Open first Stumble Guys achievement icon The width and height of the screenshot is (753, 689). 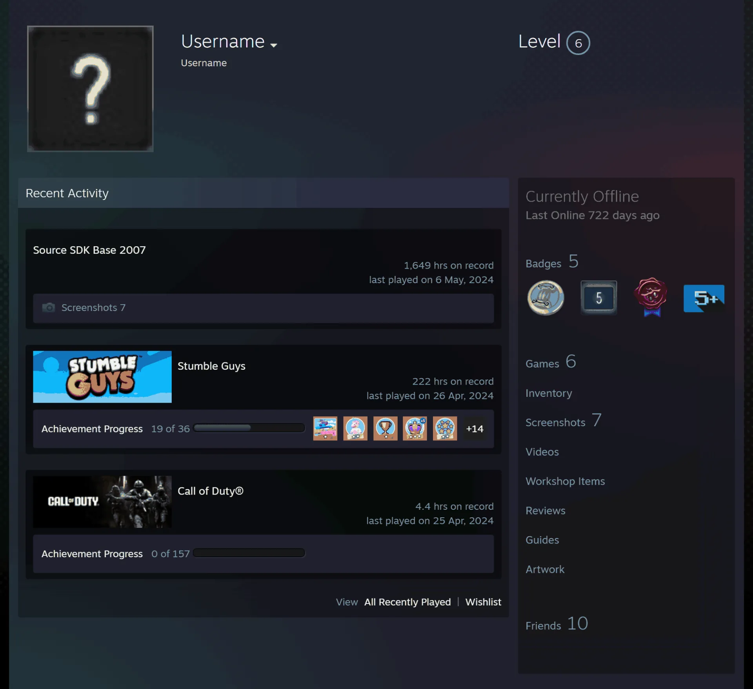coord(325,428)
